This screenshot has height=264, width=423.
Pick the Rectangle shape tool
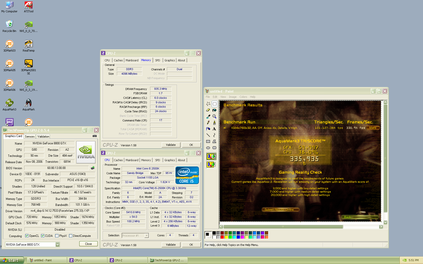(208, 142)
